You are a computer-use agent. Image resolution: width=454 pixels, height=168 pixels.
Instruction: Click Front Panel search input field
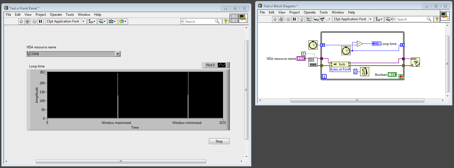click(x=199, y=21)
